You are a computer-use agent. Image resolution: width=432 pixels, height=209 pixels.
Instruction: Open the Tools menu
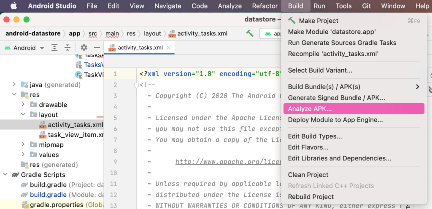(x=343, y=6)
